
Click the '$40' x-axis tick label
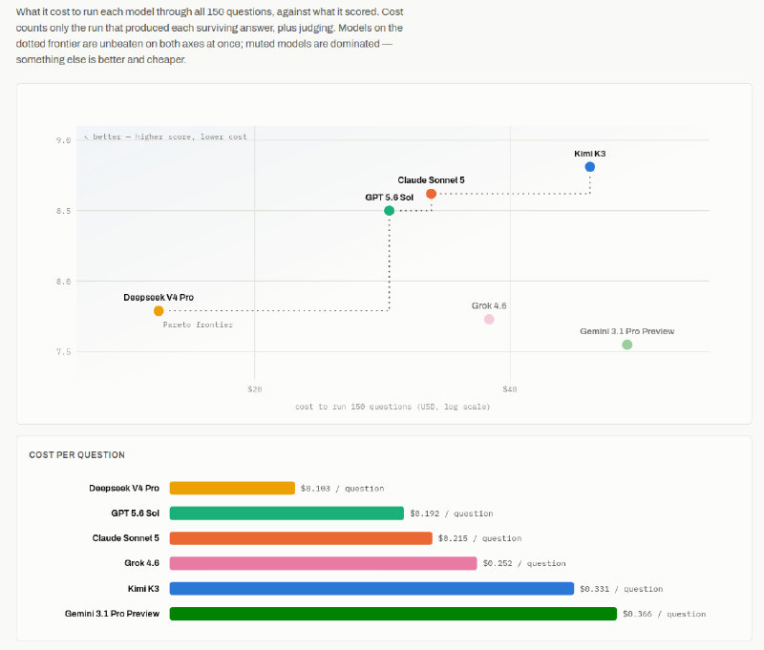coord(510,389)
